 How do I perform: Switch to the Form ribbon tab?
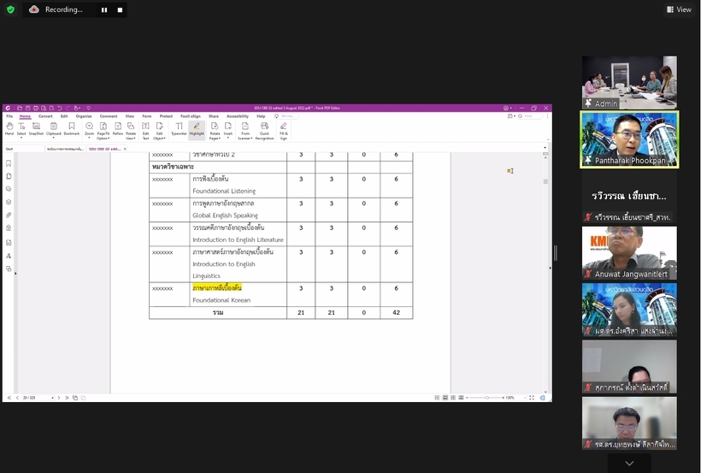(147, 116)
